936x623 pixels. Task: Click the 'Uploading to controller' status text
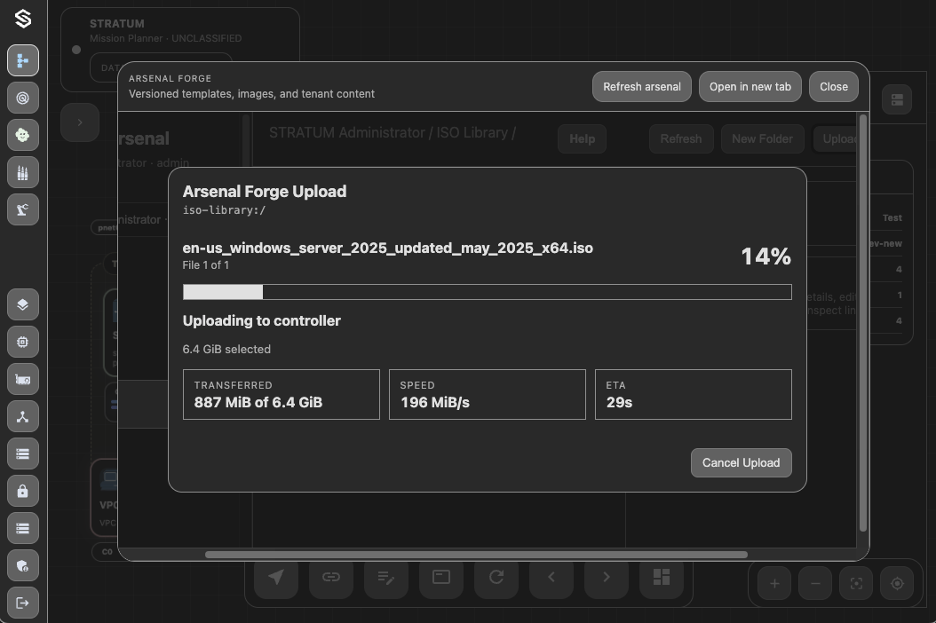[x=261, y=321]
